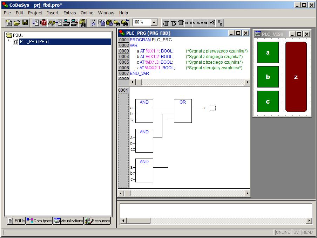Click declaration line 'z AT %QX2.1: BOOL;'

click(x=156, y=68)
